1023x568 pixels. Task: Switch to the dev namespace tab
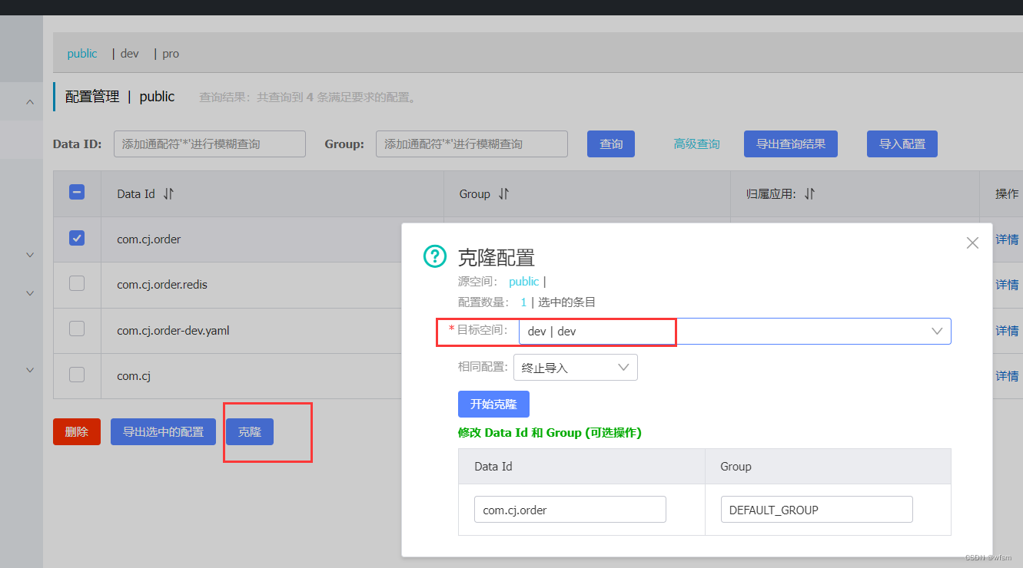[x=130, y=54]
